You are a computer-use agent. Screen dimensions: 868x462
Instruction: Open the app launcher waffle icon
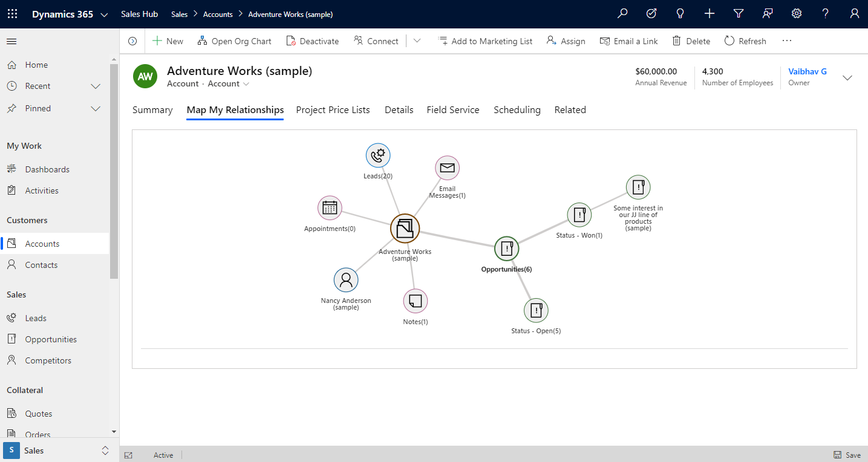click(11, 14)
